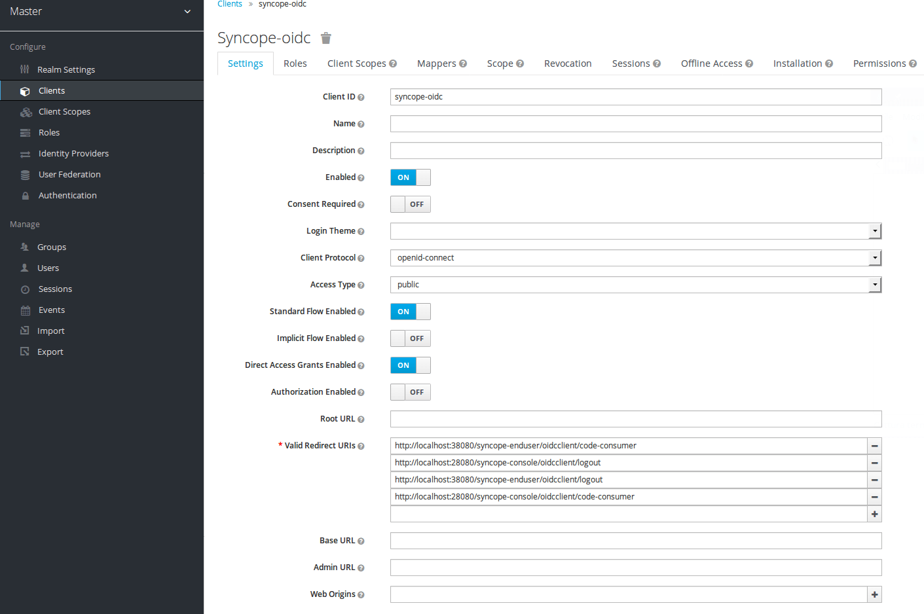
Task: Click help icon beside Access Type label
Action: tap(361, 285)
